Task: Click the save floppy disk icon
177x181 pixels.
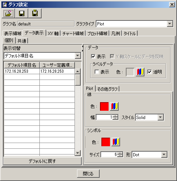Action: (21, 13)
